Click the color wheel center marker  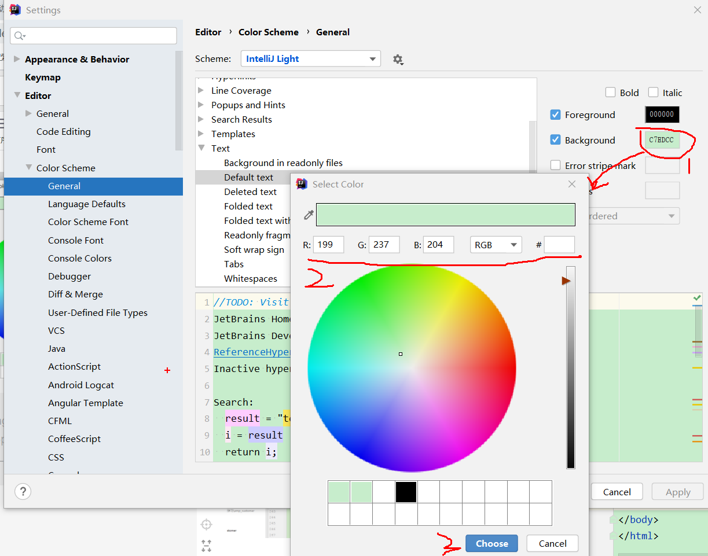(x=401, y=354)
